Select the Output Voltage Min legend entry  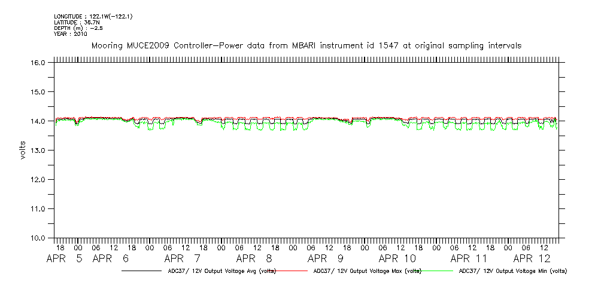[512, 271]
